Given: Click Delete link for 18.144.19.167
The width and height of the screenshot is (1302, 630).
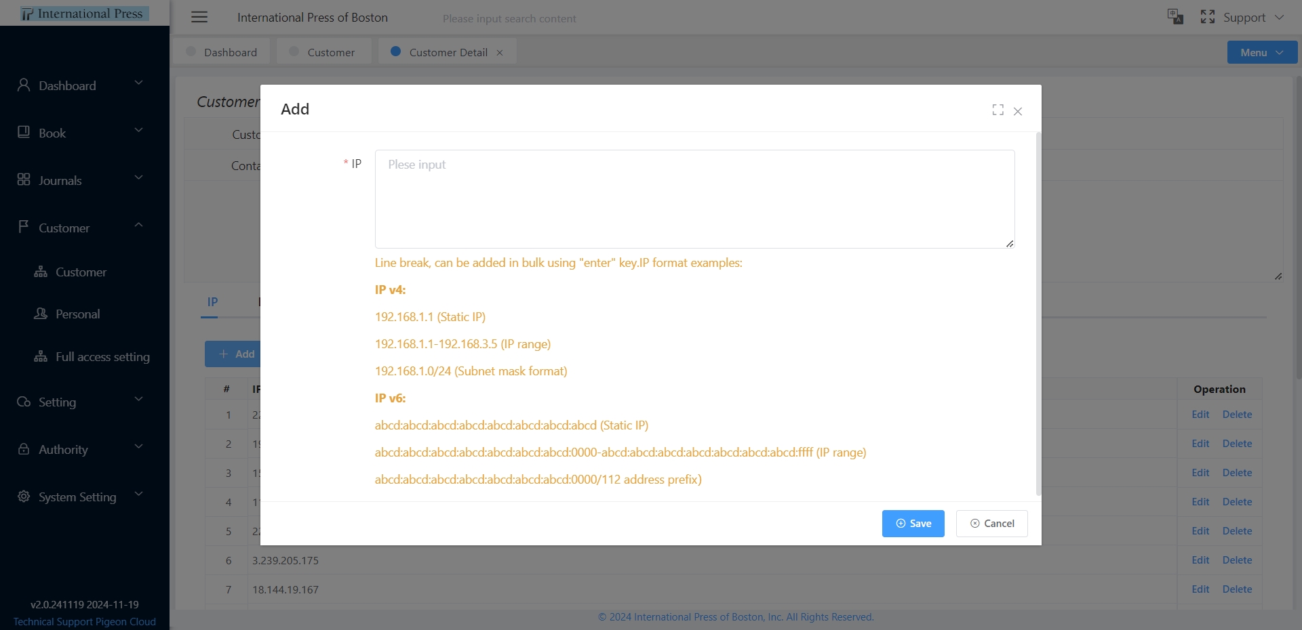Looking at the screenshot, I should [1237, 589].
